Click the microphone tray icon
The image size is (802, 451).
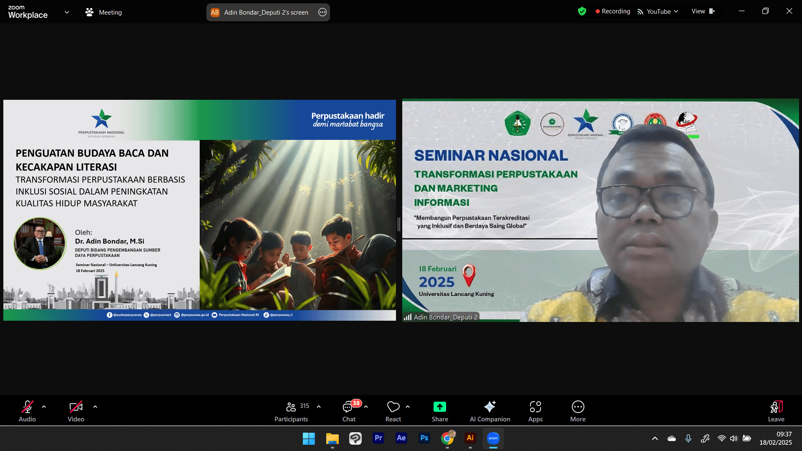pos(688,438)
